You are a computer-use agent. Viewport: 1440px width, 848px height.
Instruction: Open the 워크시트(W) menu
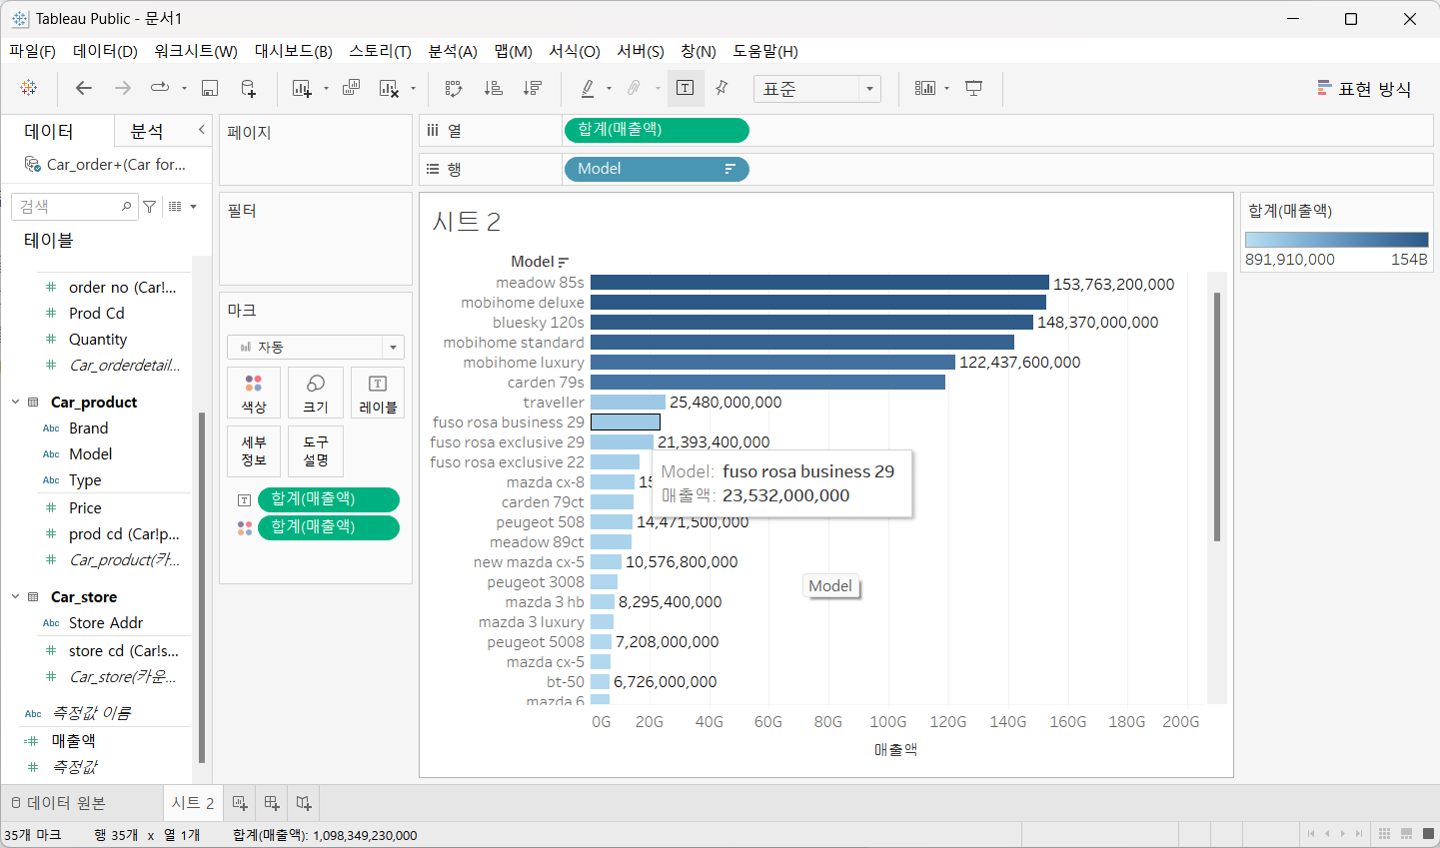pos(196,51)
